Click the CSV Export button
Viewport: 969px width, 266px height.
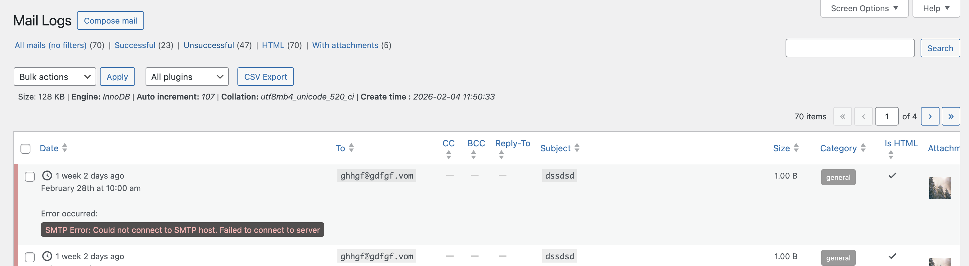[x=265, y=77]
